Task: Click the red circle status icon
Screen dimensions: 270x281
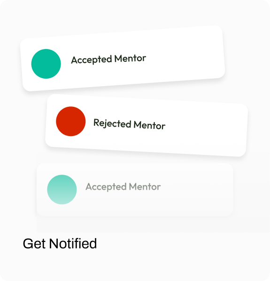Action: [x=71, y=121]
